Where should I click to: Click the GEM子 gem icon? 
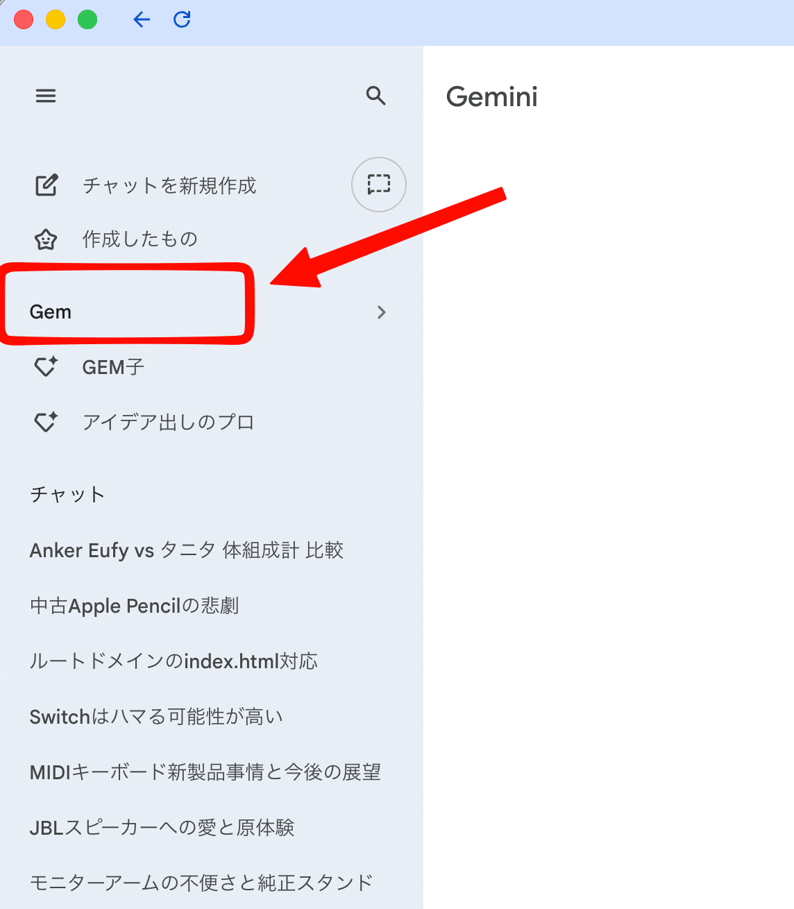45,366
